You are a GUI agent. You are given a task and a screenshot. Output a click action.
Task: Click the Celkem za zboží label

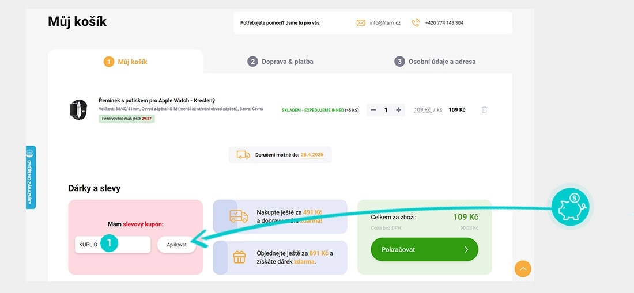tap(394, 218)
